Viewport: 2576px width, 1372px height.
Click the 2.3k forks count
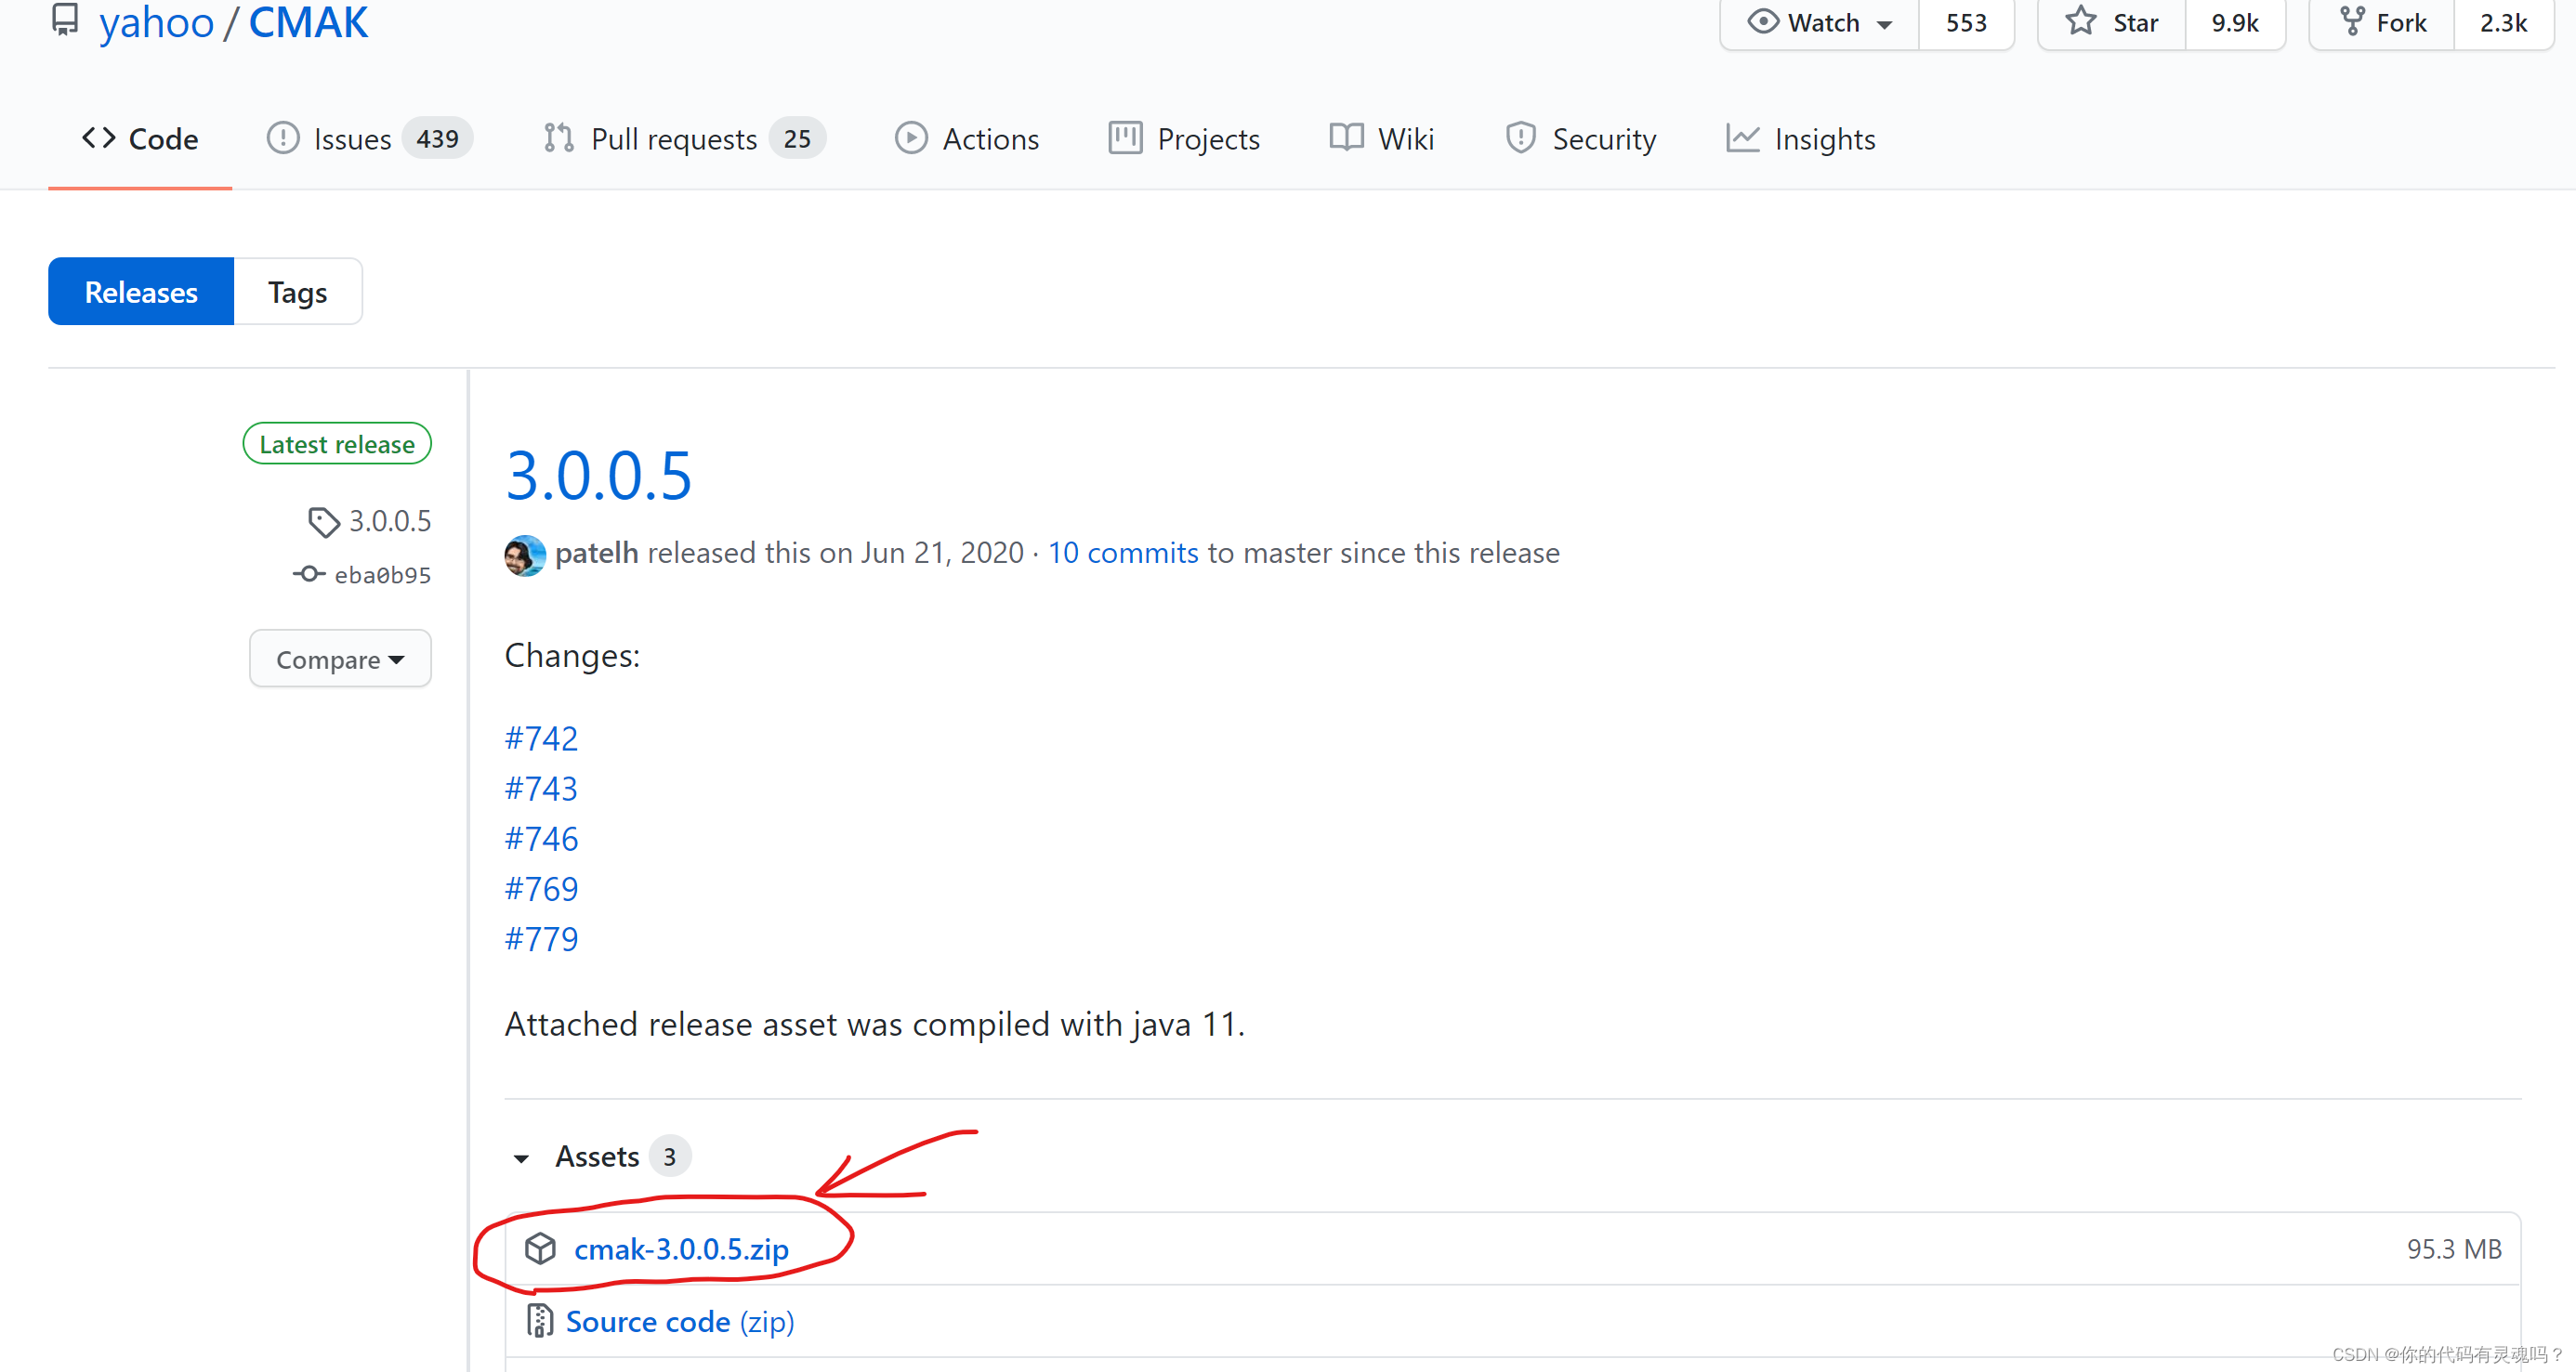[x=2503, y=22]
